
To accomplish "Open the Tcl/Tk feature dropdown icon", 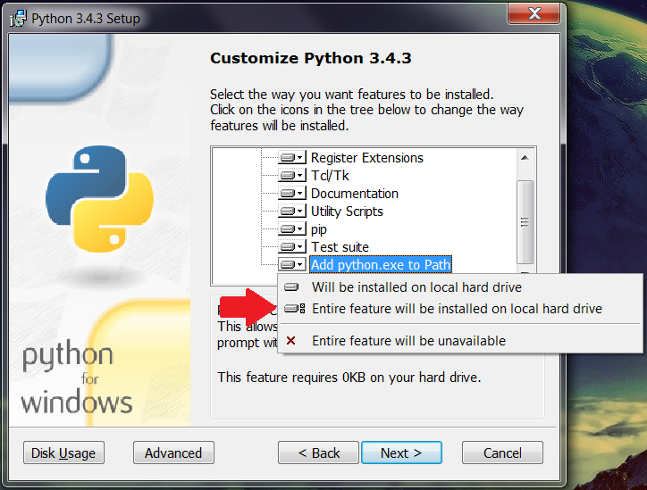I will [292, 176].
